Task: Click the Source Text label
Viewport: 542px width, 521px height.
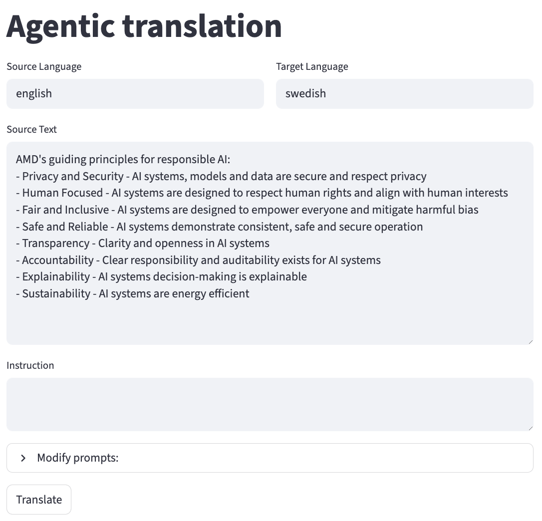Action: (31, 130)
